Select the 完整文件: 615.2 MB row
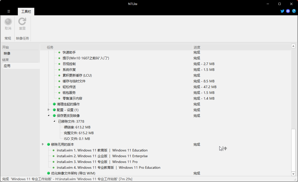298x182 pixels. tap(79, 133)
